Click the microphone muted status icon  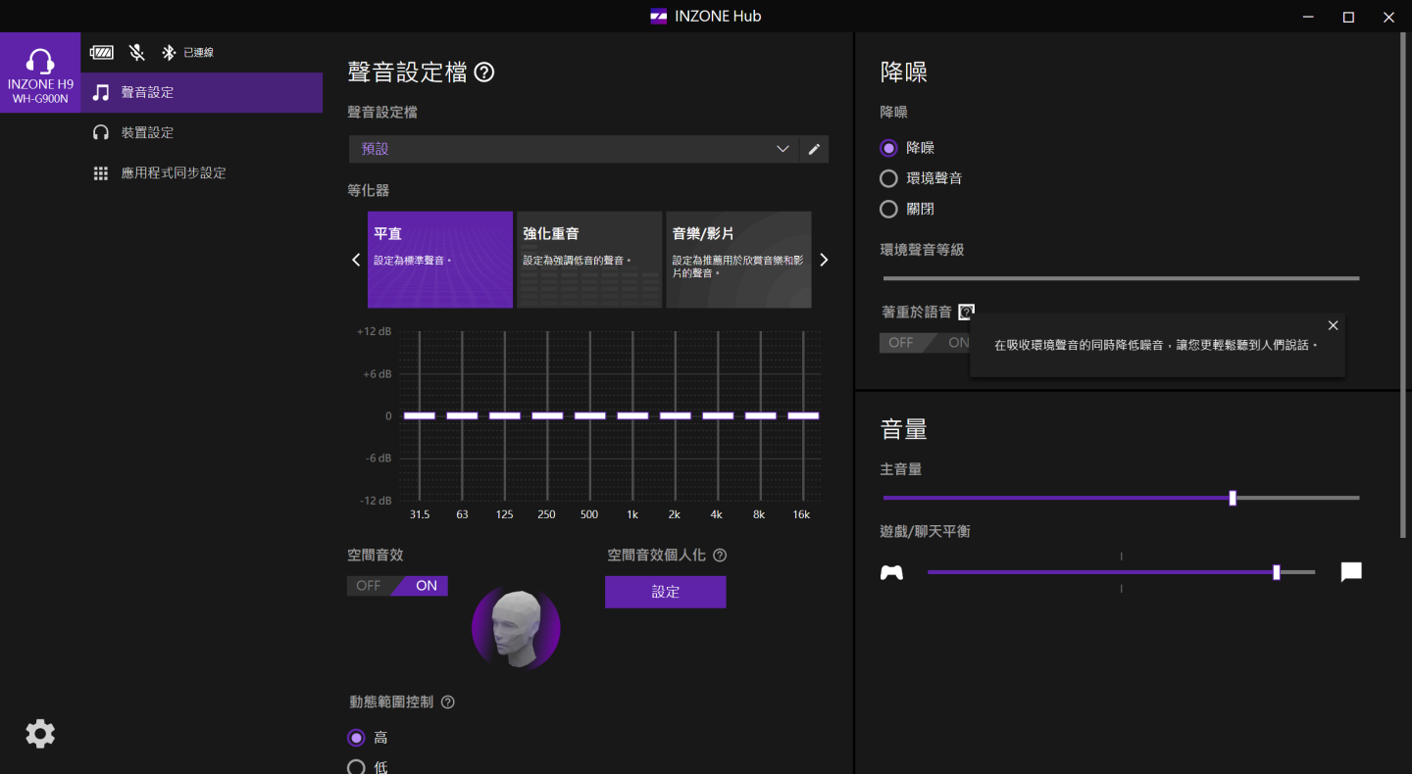[x=137, y=53]
